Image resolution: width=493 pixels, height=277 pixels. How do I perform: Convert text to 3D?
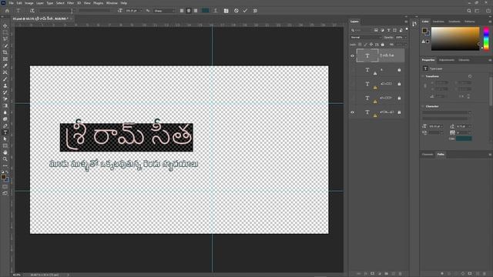255,11
